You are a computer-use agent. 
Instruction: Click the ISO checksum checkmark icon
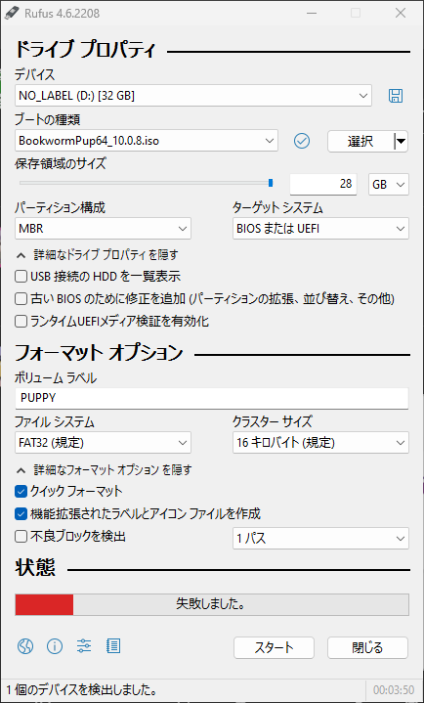(302, 141)
